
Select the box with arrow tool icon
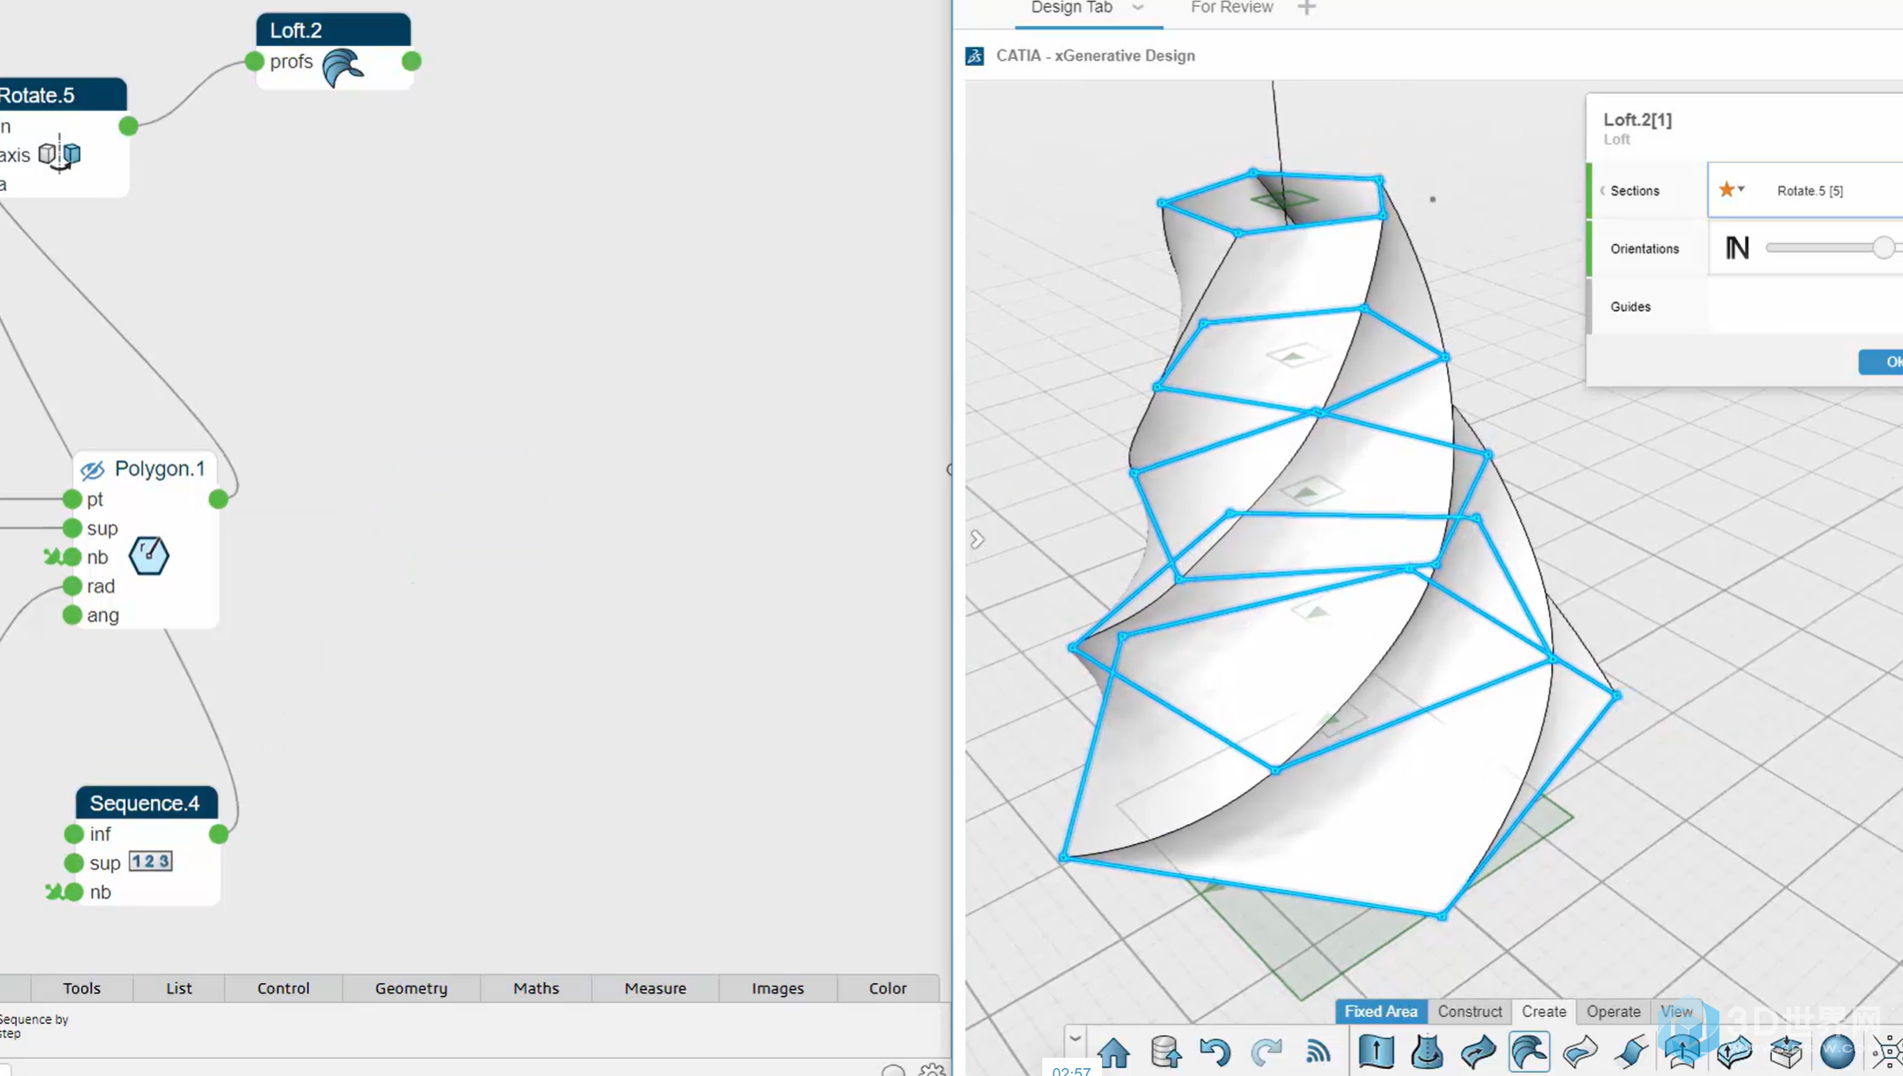tap(1786, 1052)
